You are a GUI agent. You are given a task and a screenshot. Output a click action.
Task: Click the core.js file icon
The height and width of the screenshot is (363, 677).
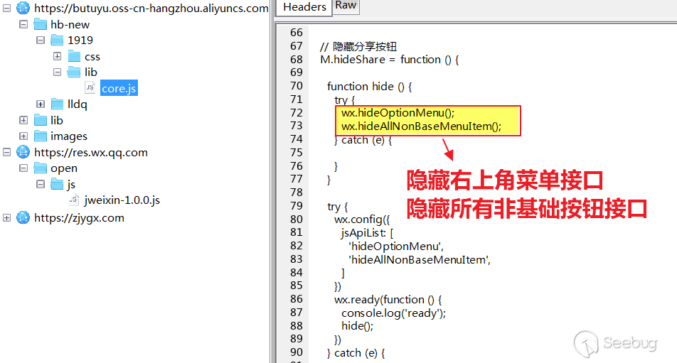point(90,87)
